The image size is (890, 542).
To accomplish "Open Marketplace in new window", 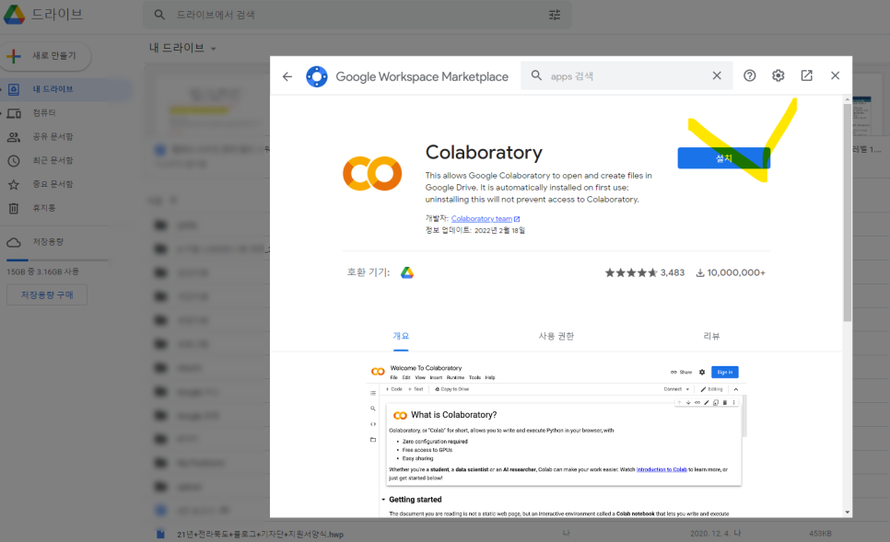I will 806,75.
